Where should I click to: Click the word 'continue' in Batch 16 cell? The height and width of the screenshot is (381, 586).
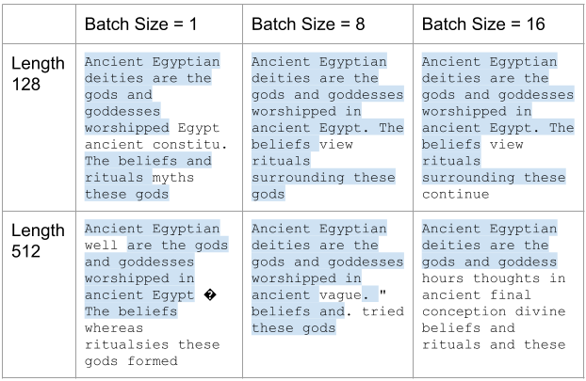click(456, 194)
